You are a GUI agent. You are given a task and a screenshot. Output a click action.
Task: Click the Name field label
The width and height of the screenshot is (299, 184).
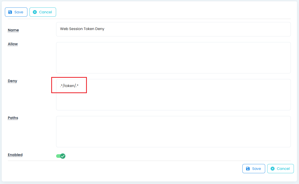tap(13, 30)
